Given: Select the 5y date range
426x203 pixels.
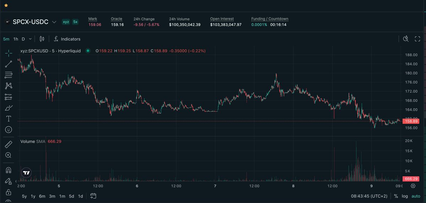Looking at the screenshot, I should [24, 196].
